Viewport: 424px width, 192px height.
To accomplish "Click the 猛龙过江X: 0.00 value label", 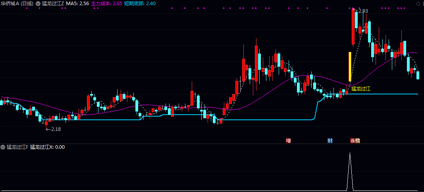I will coord(47,147).
